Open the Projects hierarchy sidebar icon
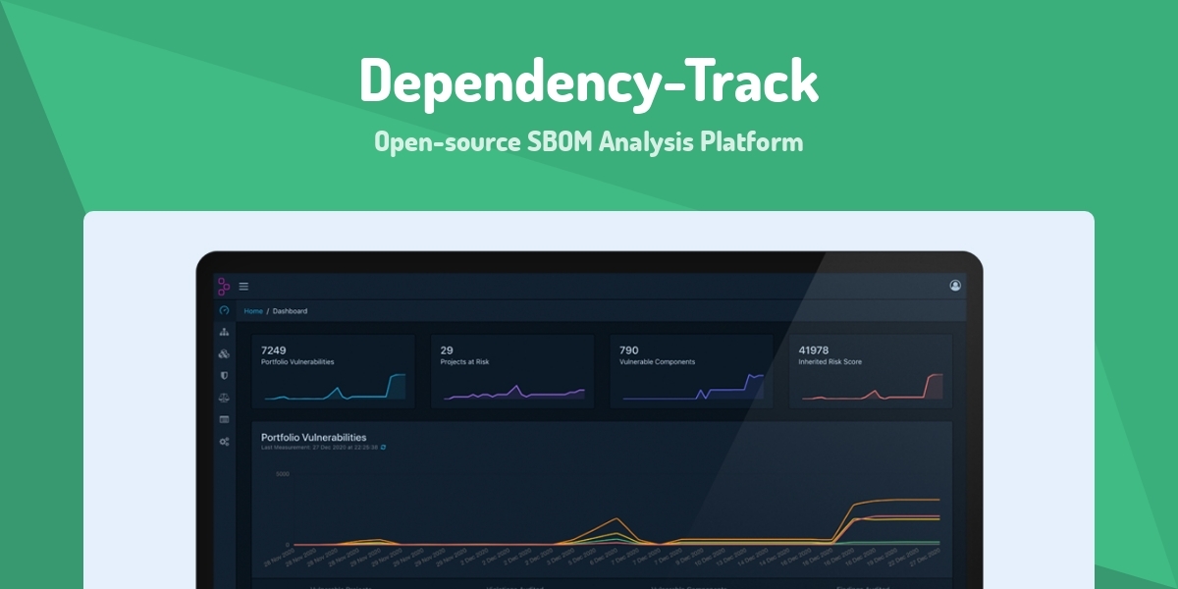Screen dimensions: 1178x589 coord(224,332)
